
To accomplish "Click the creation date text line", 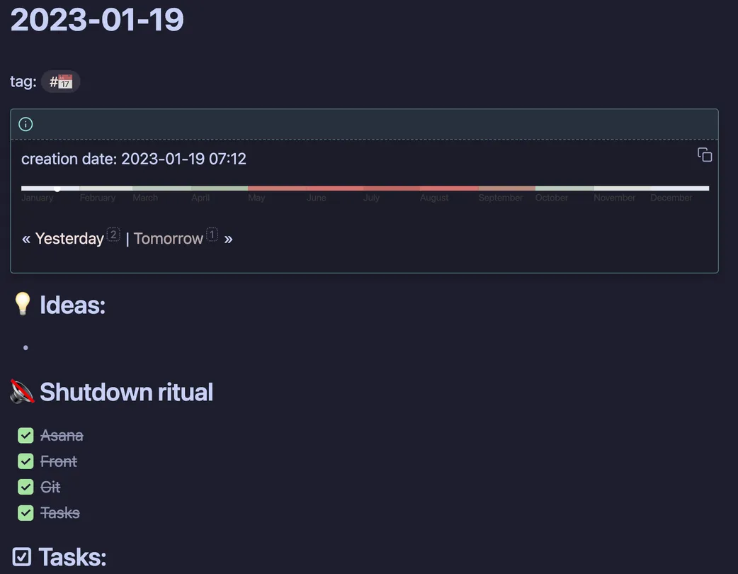I will point(134,159).
